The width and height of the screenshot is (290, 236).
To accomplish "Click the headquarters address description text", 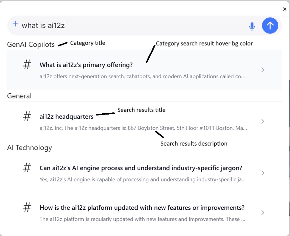I will [143, 128].
